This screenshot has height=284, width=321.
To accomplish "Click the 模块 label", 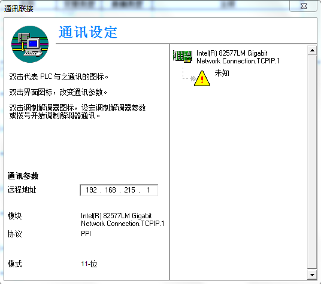I will coord(14,216).
